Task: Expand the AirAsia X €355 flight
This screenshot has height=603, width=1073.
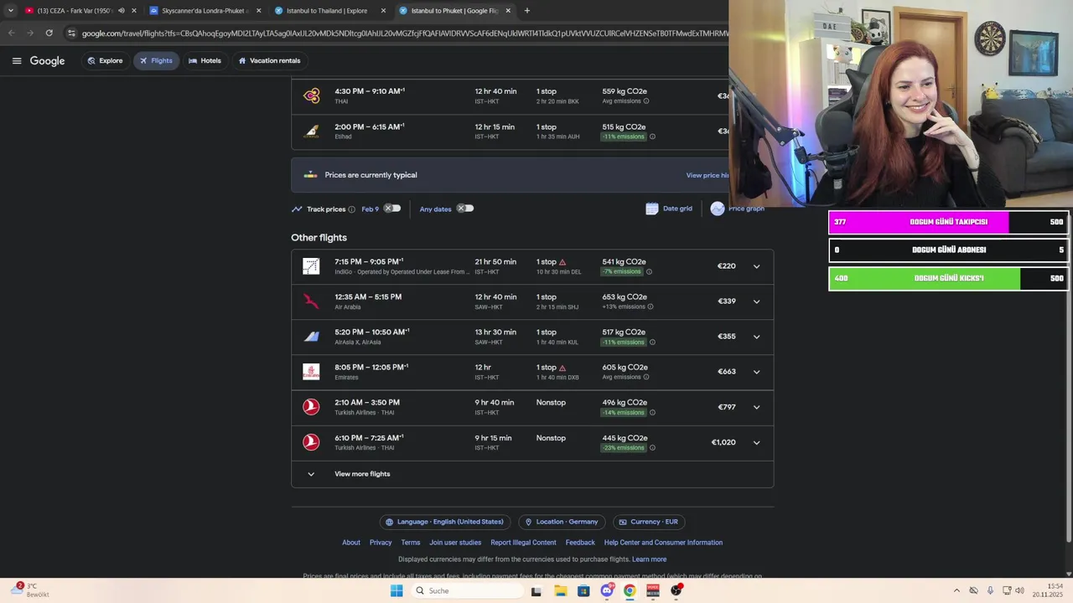Action: pyautogui.click(x=756, y=337)
